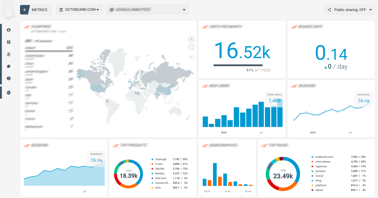The image size is (378, 198).
Task: Select the bug report icon in sidebar
Action: [x=8, y=93]
